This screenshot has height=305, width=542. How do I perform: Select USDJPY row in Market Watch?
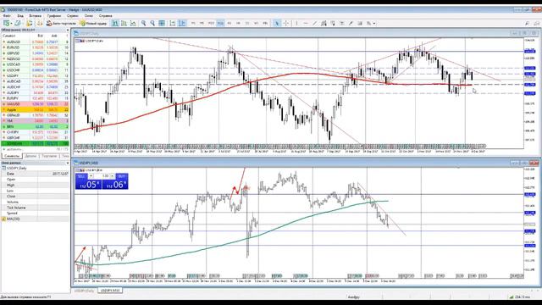point(36,75)
